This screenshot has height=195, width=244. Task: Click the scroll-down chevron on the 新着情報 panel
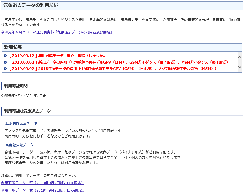(x=240, y=67)
